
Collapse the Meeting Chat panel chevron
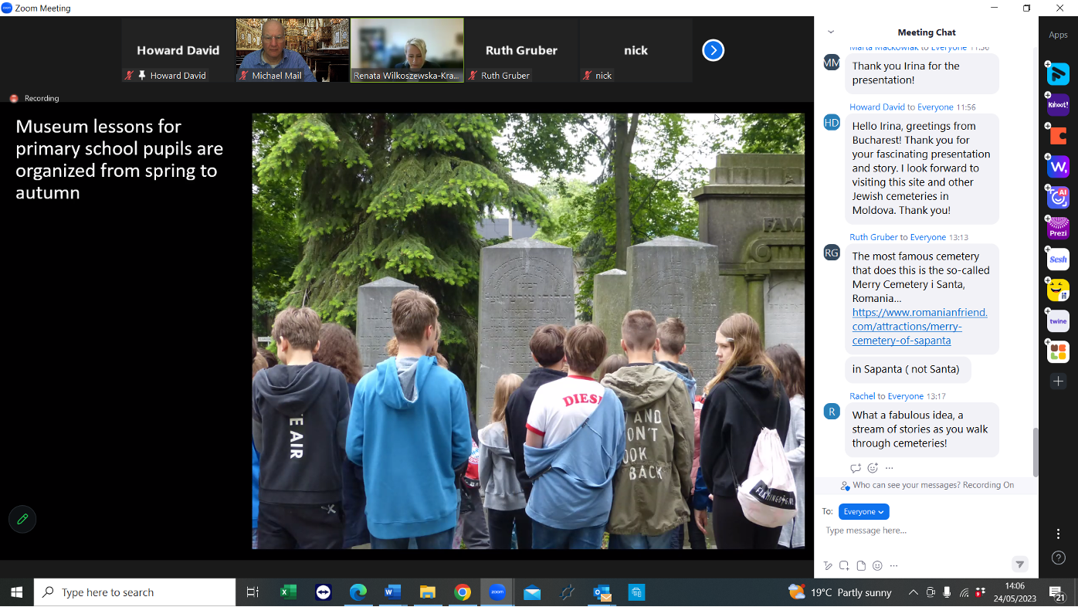[829, 32]
